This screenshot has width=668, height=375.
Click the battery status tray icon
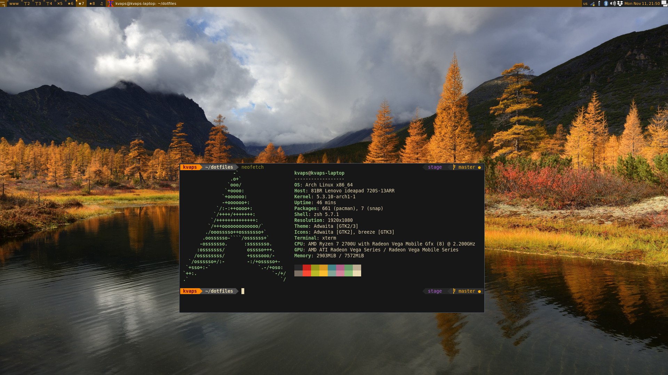click(599, 3)
